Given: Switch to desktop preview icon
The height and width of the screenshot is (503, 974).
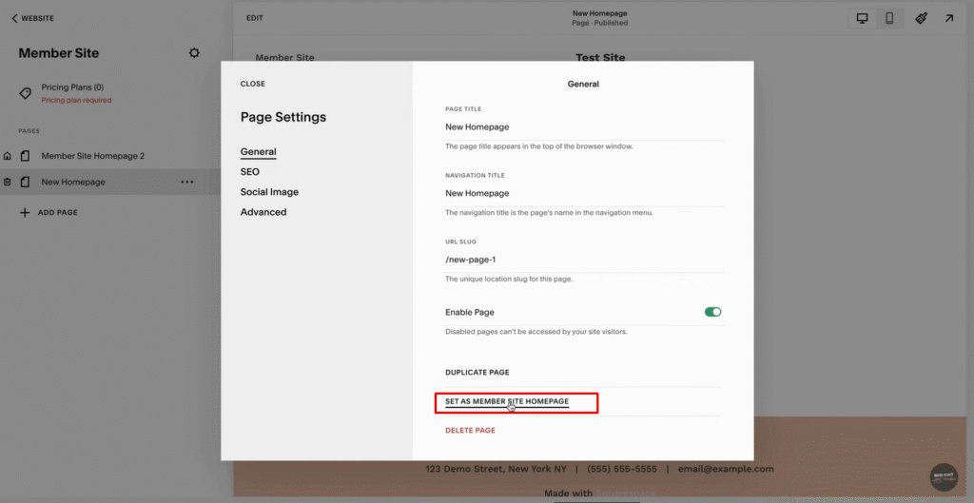Looking at the screenshot, I should tap(862, 19).
